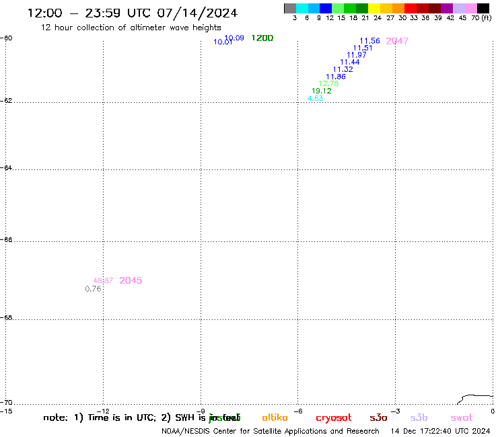Select the dark blue legend swatch

(x=326, y=8)
